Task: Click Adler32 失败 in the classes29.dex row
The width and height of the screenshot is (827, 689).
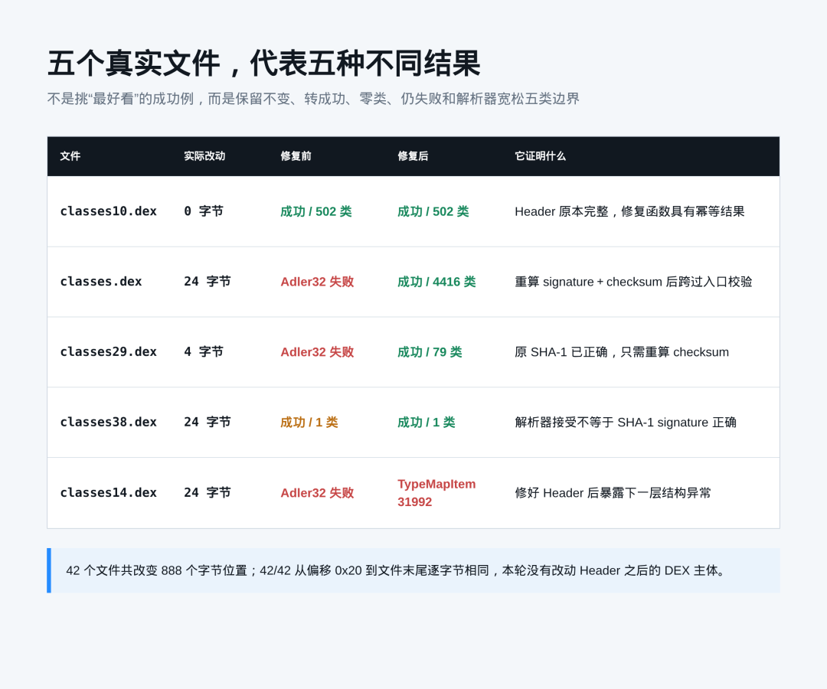Action: point(317,351)
